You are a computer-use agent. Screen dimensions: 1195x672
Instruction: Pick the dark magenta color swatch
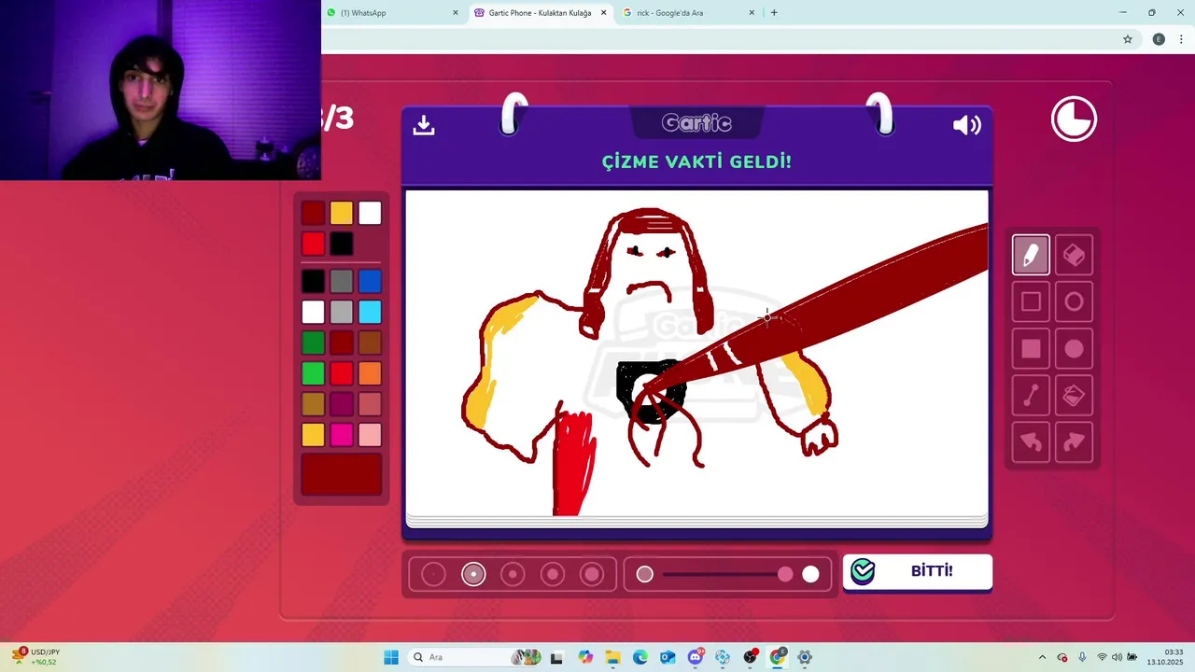342,404
